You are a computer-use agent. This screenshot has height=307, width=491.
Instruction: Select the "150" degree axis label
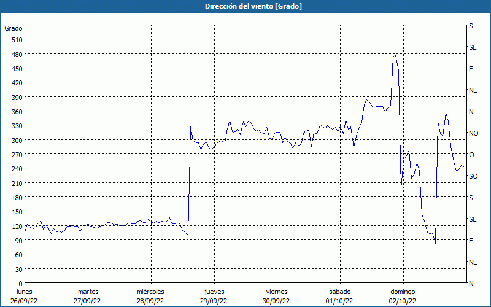[17, 212]
